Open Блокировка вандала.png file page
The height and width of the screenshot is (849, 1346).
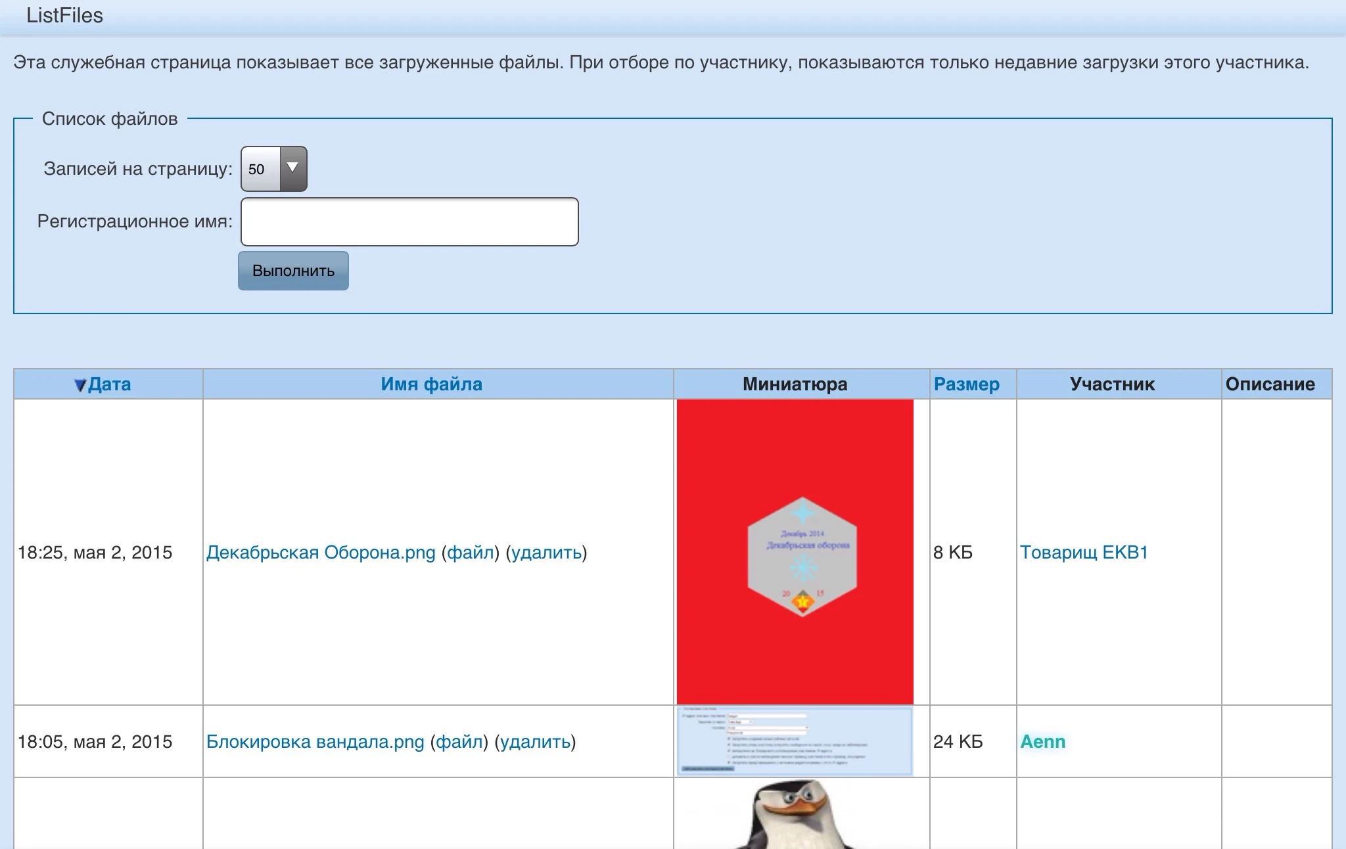tap(315, 742)
